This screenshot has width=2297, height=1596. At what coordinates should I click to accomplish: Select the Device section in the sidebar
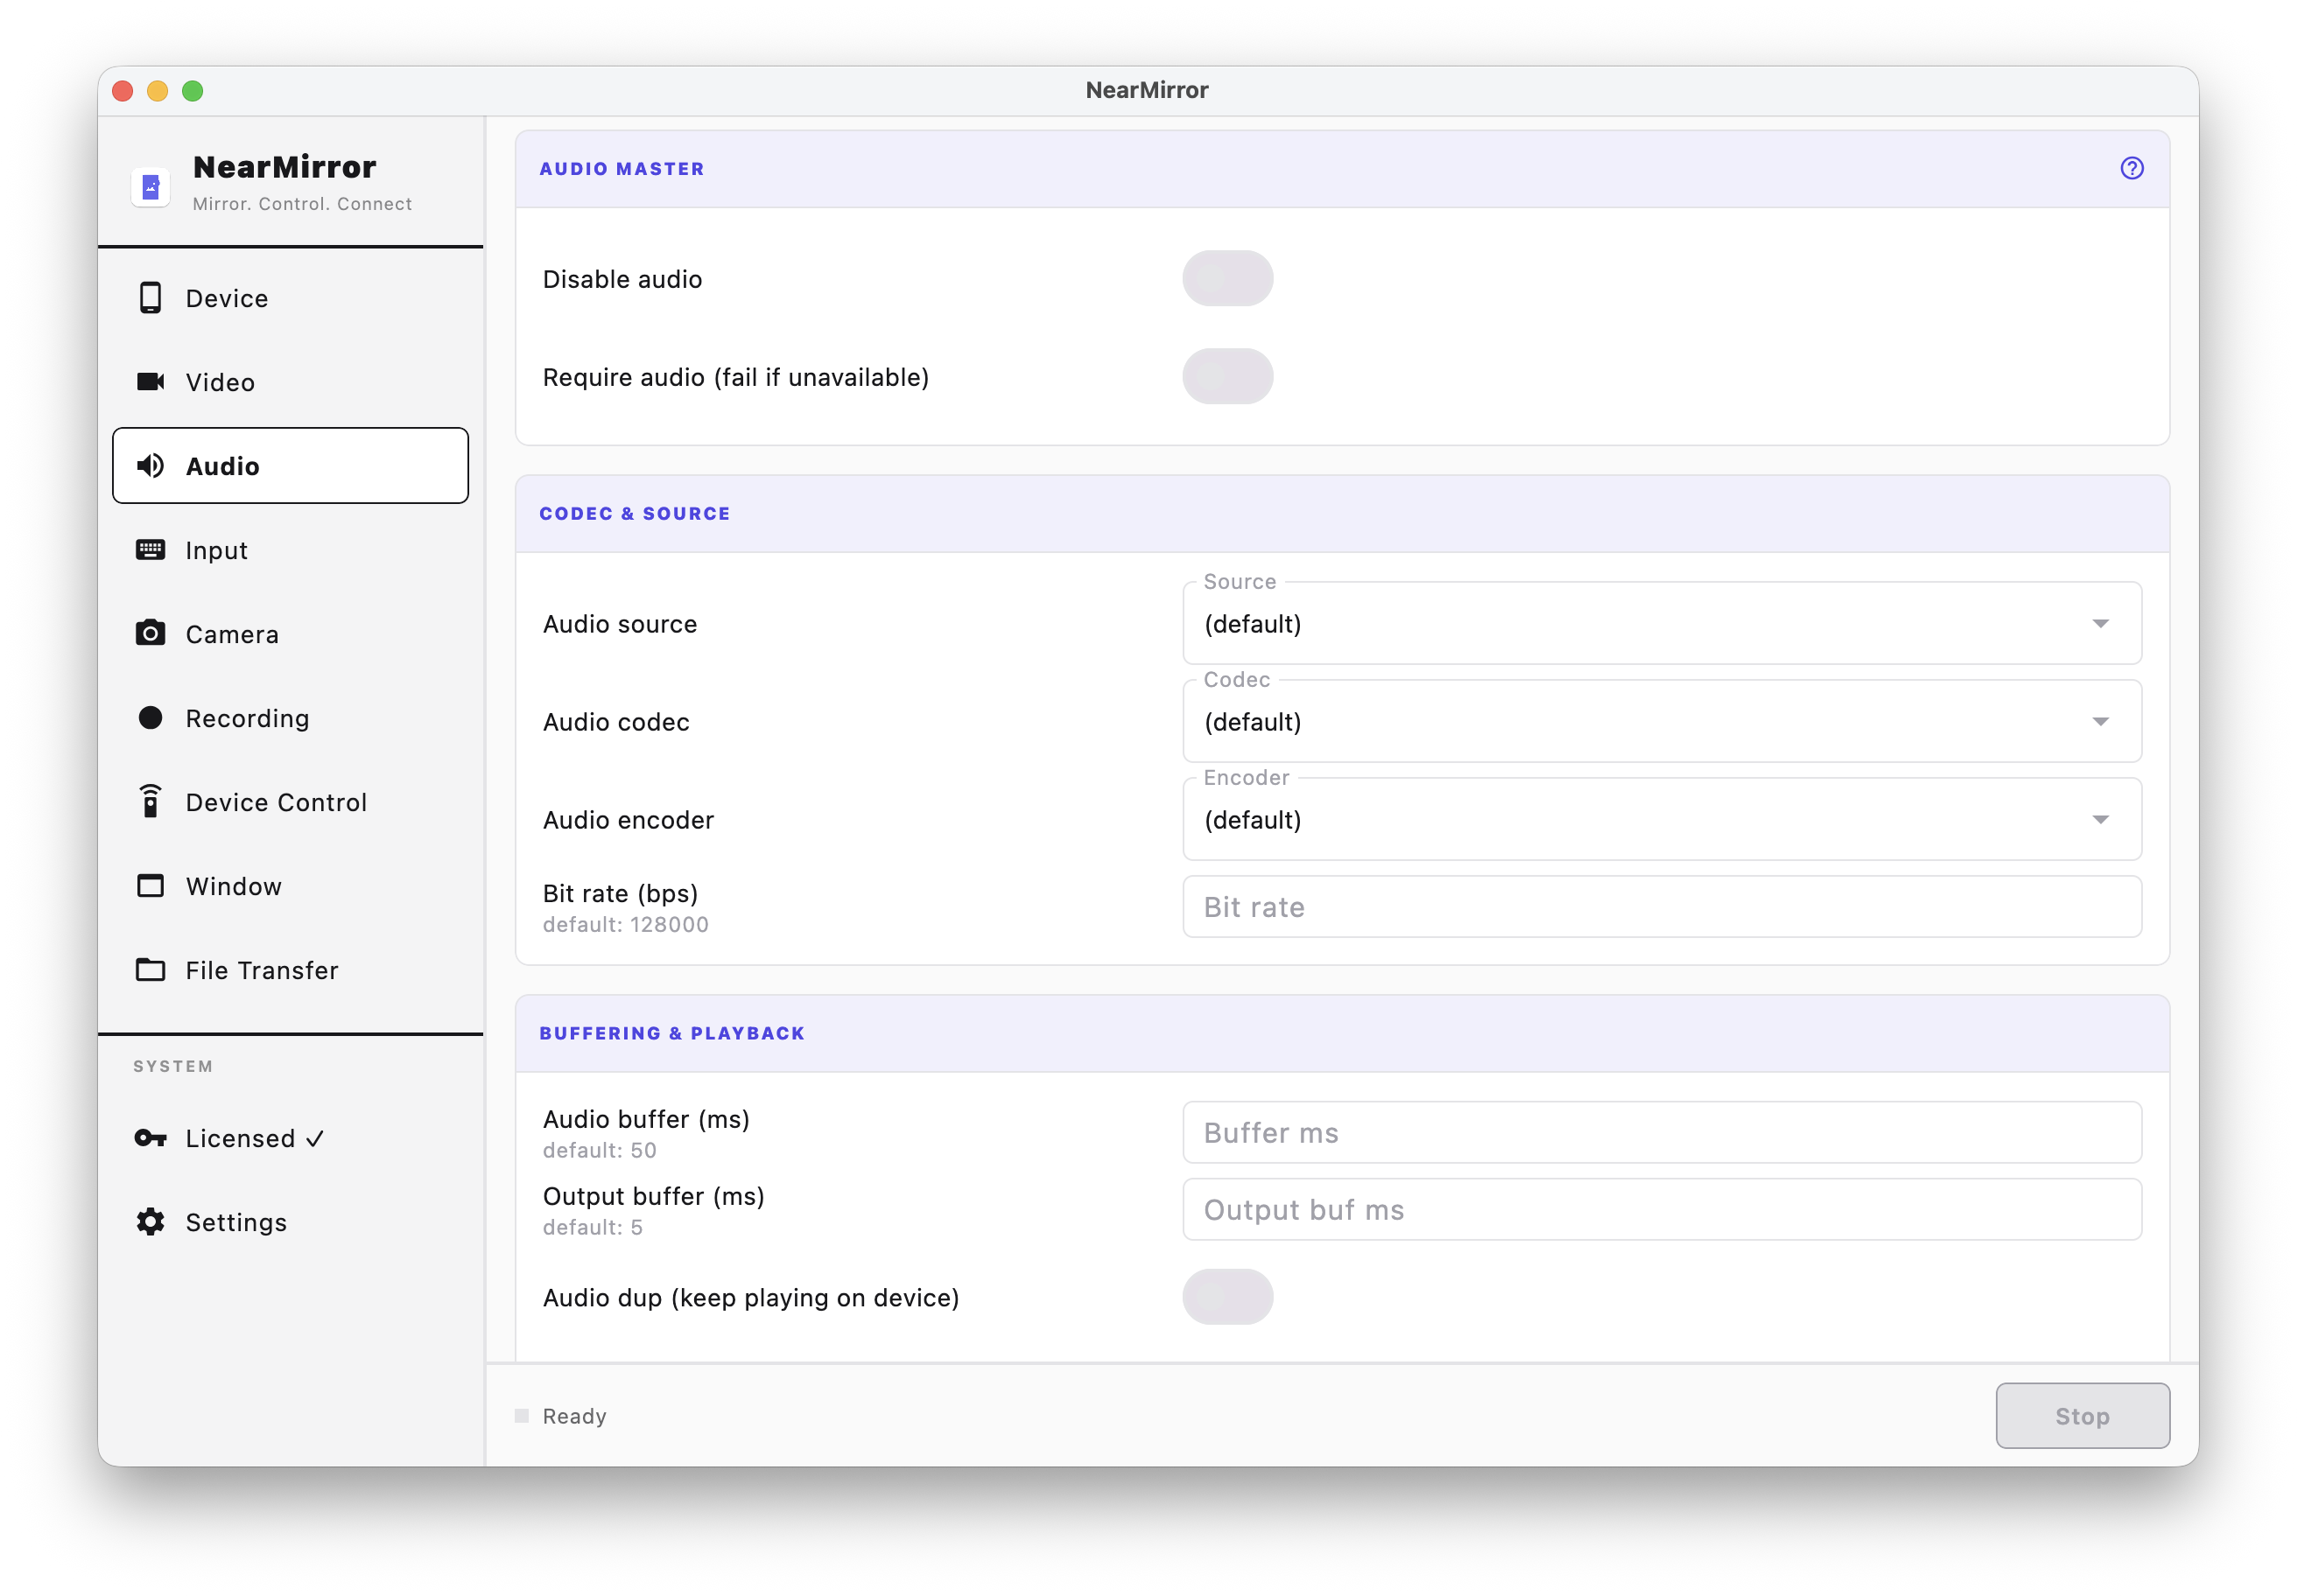(225, 297)
